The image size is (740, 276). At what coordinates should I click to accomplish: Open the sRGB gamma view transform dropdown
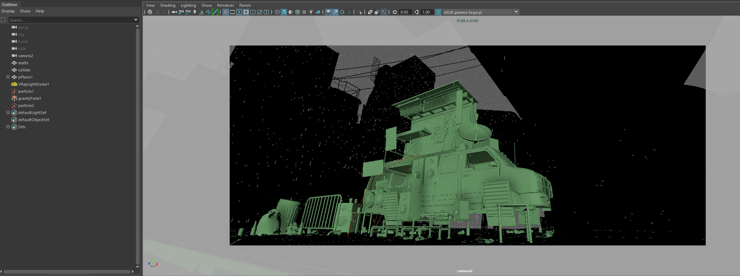click(x=516, y=12)
